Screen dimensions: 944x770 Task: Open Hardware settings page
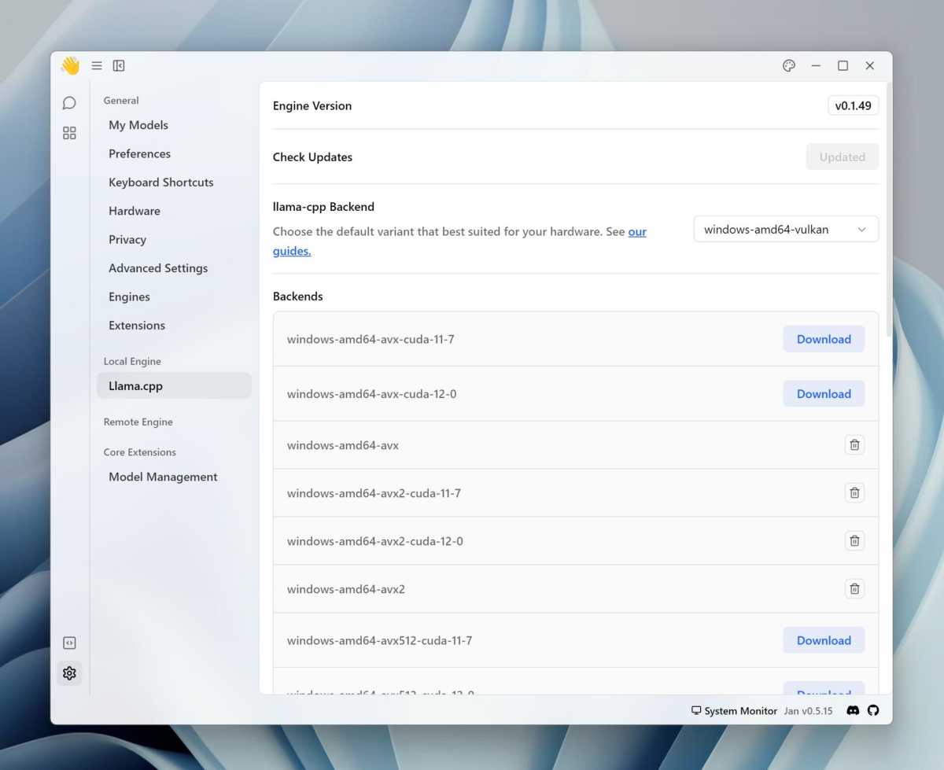point(135,211)
